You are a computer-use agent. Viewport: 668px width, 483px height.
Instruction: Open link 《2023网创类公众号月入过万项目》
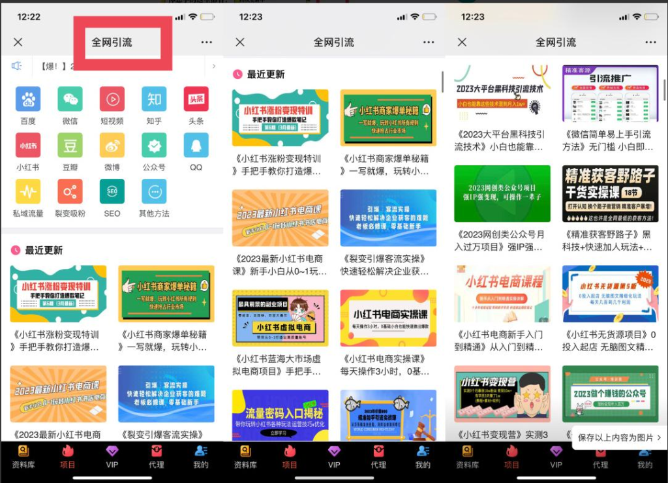point(499,240)
